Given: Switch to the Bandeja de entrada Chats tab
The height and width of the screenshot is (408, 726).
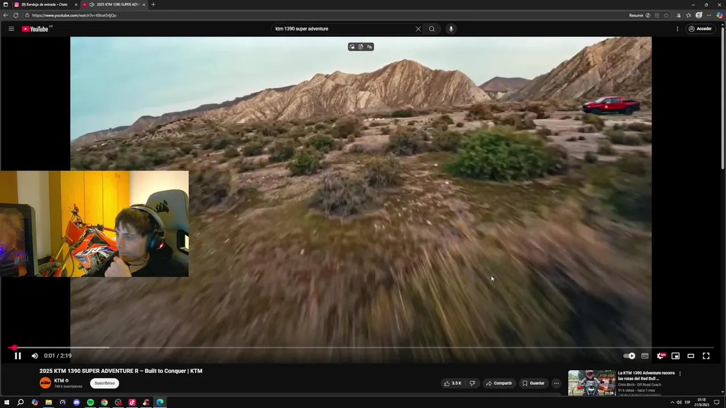Looking at the screenshot, I should pos(45,5).
